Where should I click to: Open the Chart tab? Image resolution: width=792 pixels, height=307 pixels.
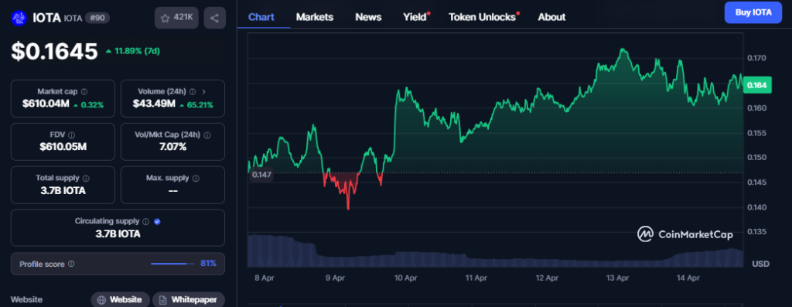[261, 17]
